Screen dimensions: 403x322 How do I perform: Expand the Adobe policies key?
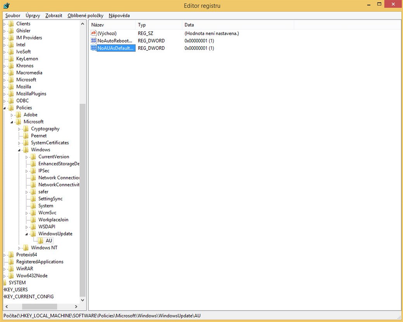point(12,115)
